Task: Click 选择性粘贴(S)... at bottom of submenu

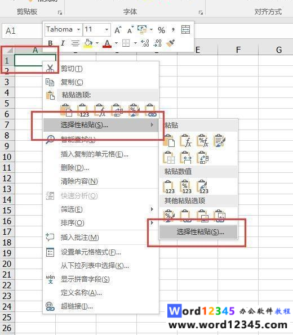Action: [x=198, y=232]
